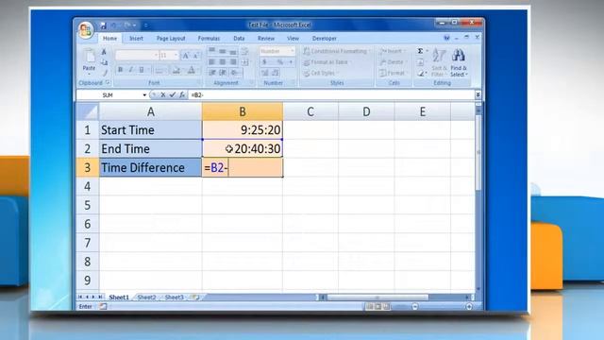The height and width of the screenshot is (340, 604).
Task: Open the Sheet2 worksheet tab
Action: (x=146, y=297)
